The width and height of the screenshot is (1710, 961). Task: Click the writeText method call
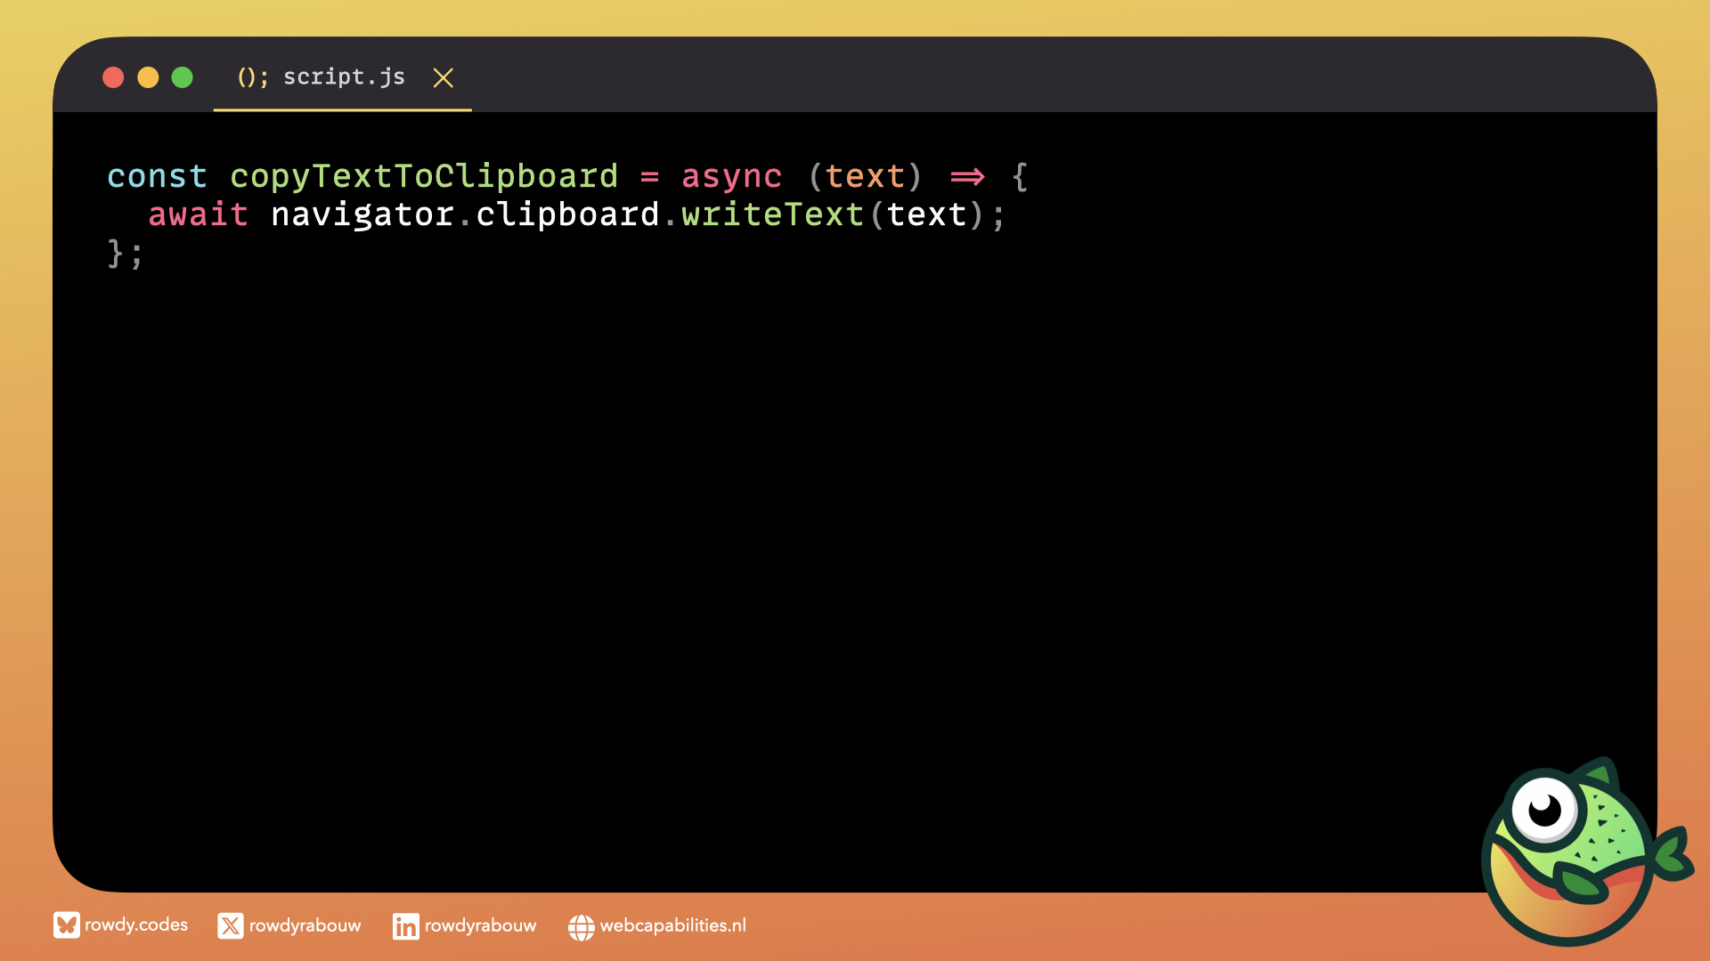point(772,214)
